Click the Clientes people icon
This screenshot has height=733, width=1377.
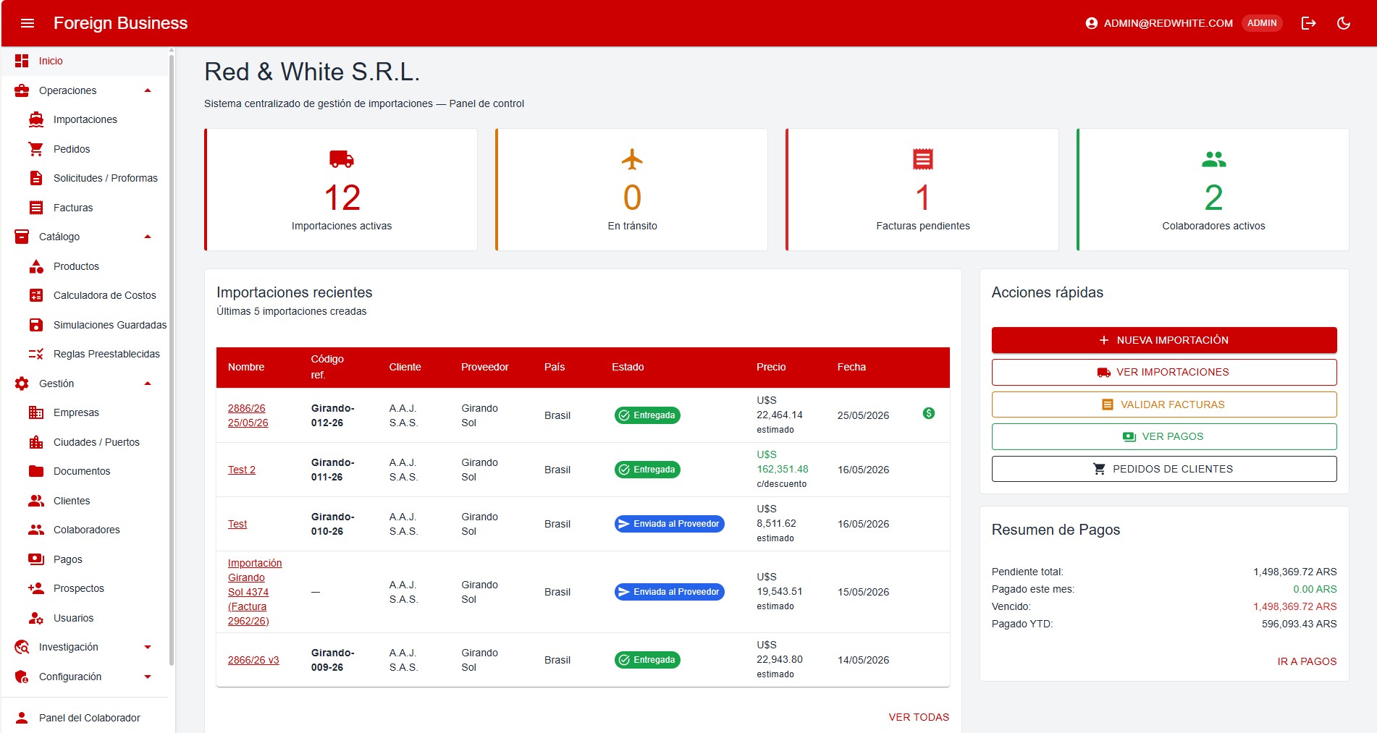point(36,501)
